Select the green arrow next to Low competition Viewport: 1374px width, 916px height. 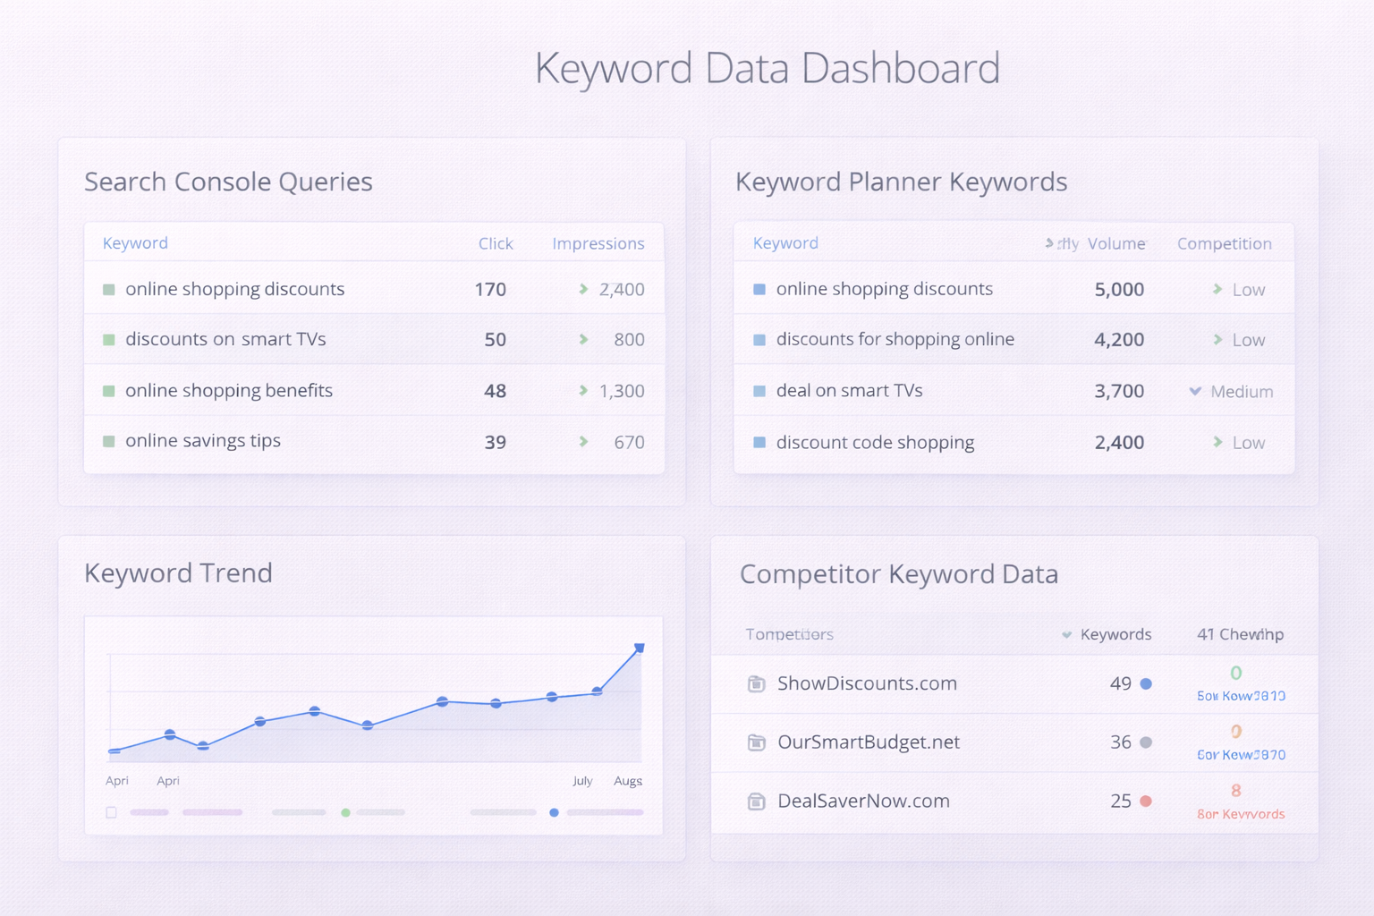(x=1217, y=289)
